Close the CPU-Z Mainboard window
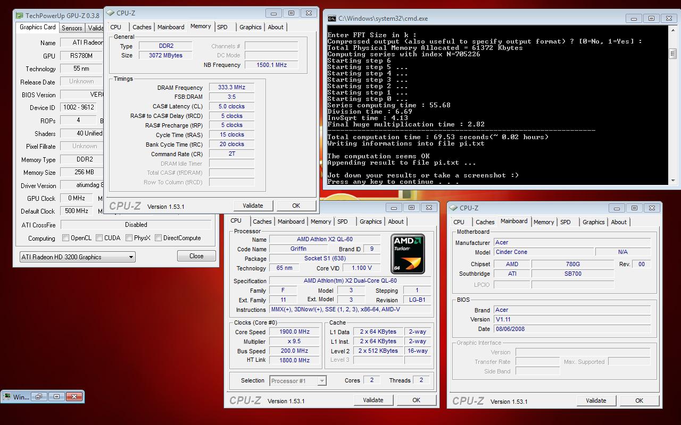This screenshot has height=425, width=681. (x=652, y=208)
